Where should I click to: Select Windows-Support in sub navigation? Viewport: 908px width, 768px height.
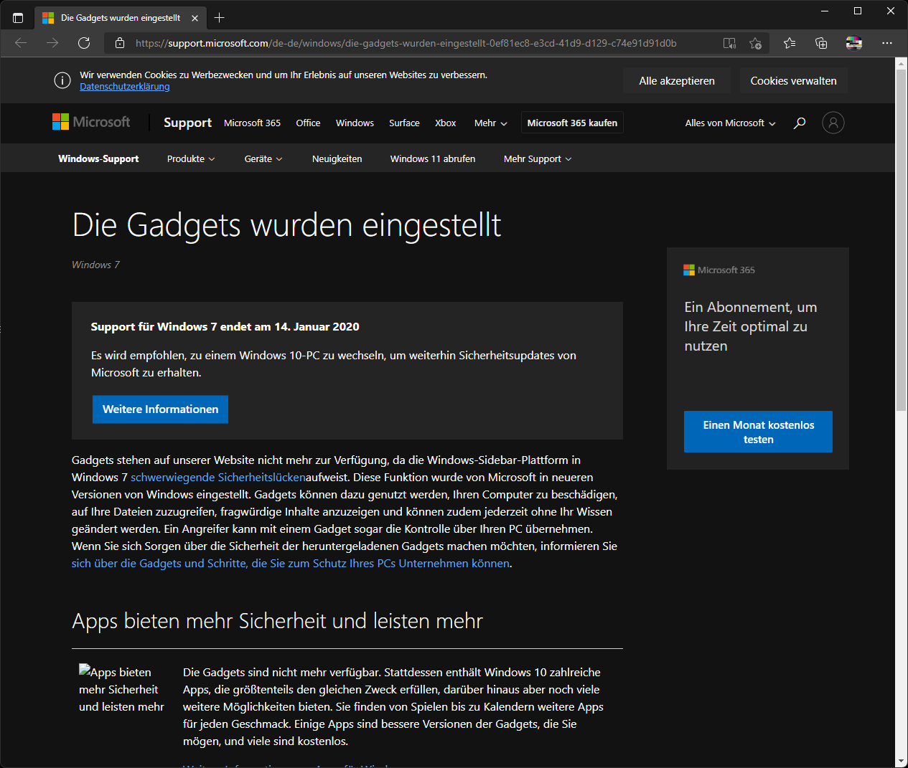click(98, 159)
